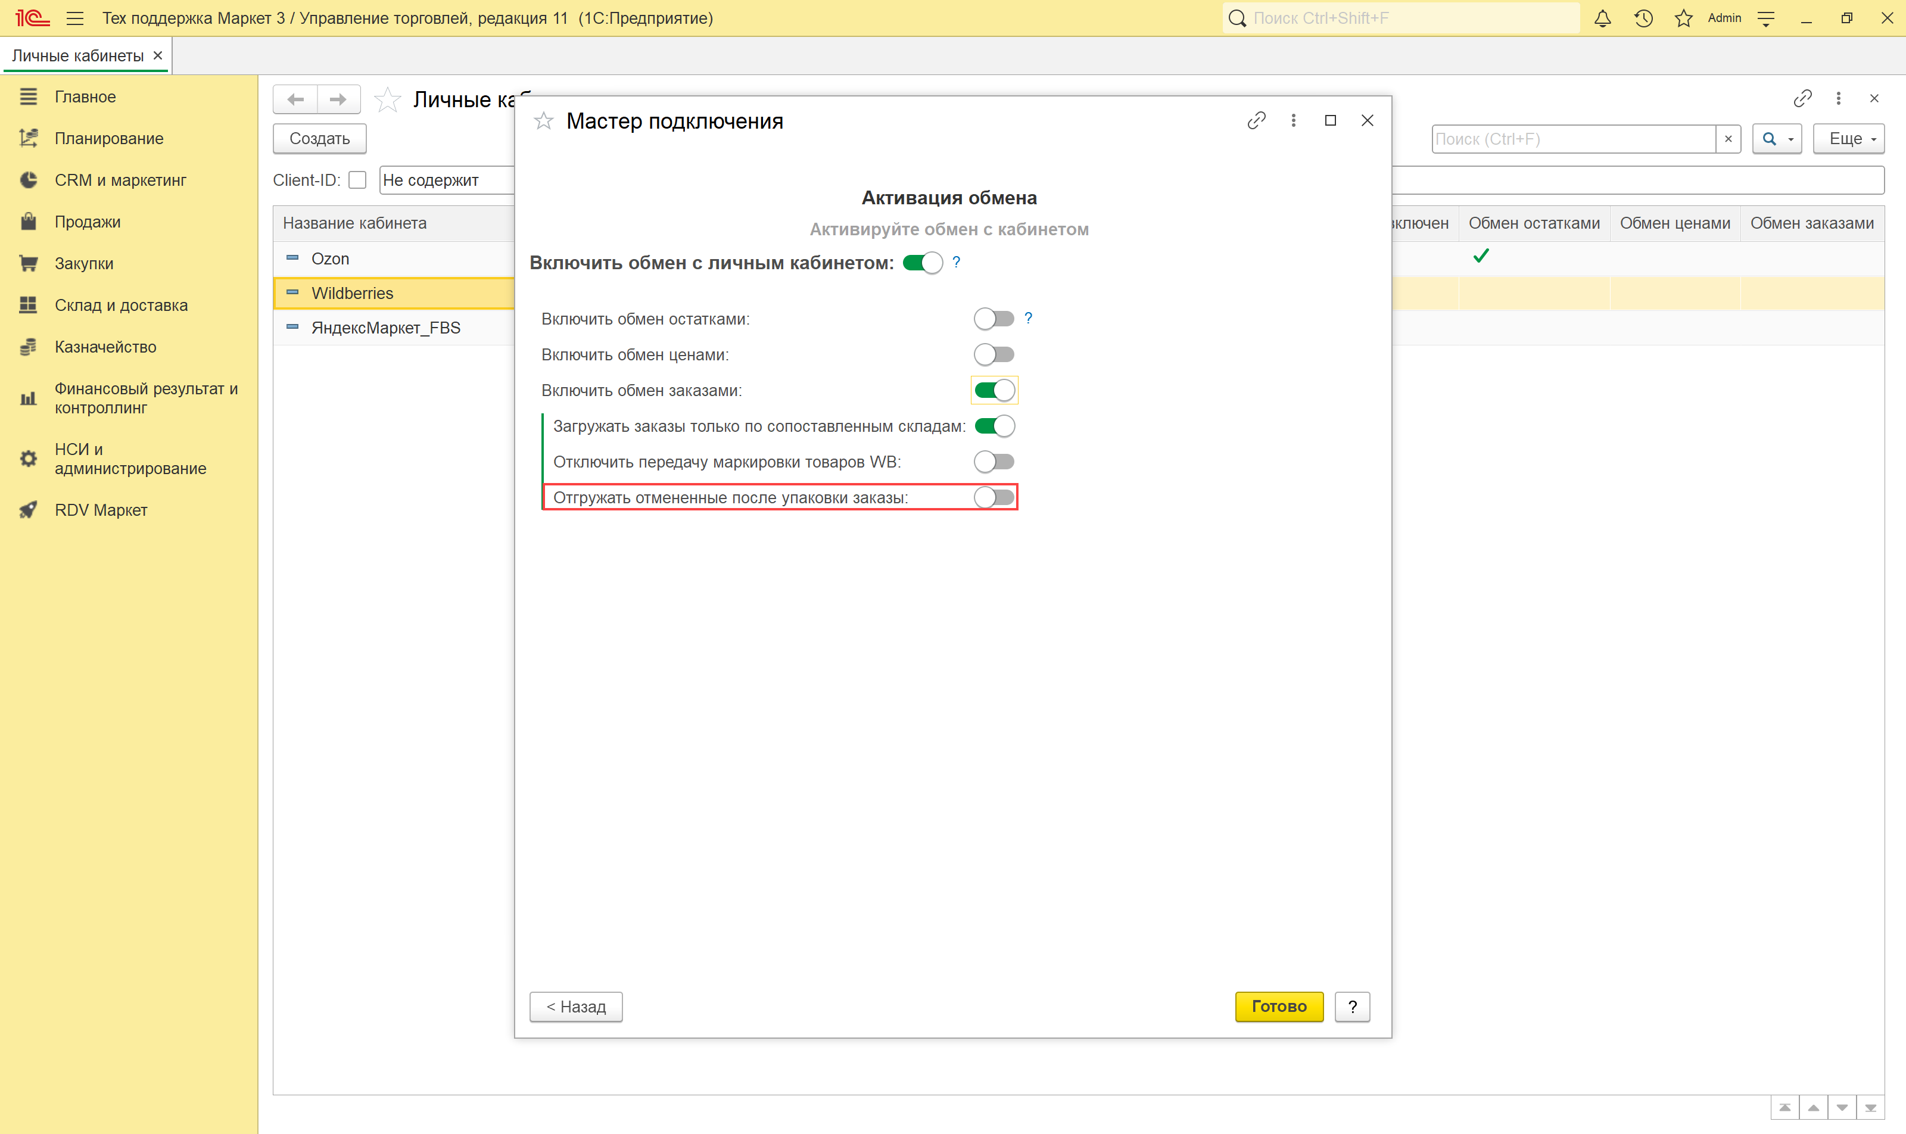The width and height of the screenshot is (1906, 1134).
Task: Click the < Назад button
Action: pyautogui.click(x=575, y=1007)
